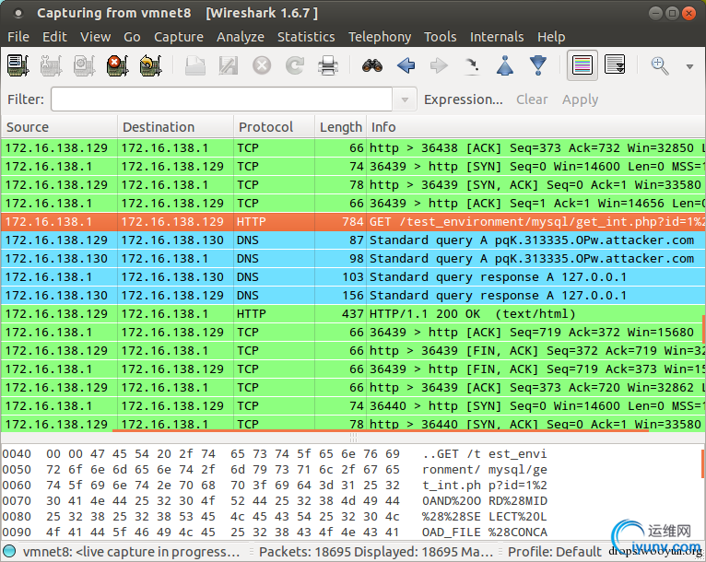Click hex line at offset 0090
The height and width of the screenshot is (562, 706).
pos(275,533)
